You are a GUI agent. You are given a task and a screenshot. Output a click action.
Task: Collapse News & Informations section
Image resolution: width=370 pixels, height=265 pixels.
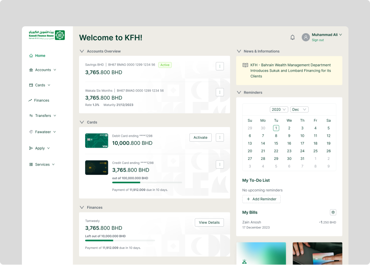(x=239, y=51)
